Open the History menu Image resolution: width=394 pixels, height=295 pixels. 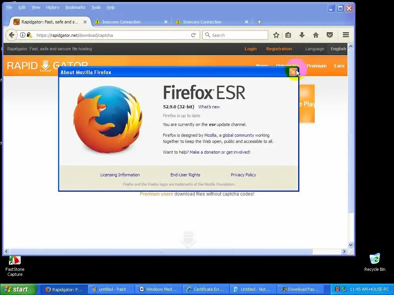(53, 8)
